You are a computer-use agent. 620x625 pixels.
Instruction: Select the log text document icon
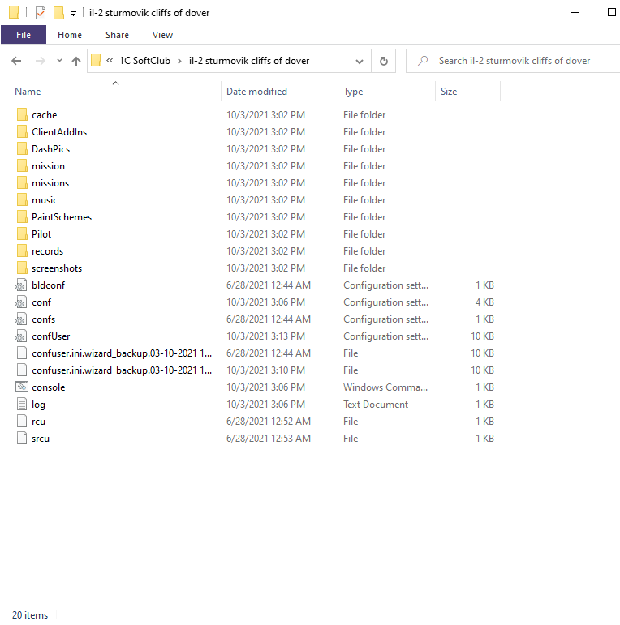22,404
